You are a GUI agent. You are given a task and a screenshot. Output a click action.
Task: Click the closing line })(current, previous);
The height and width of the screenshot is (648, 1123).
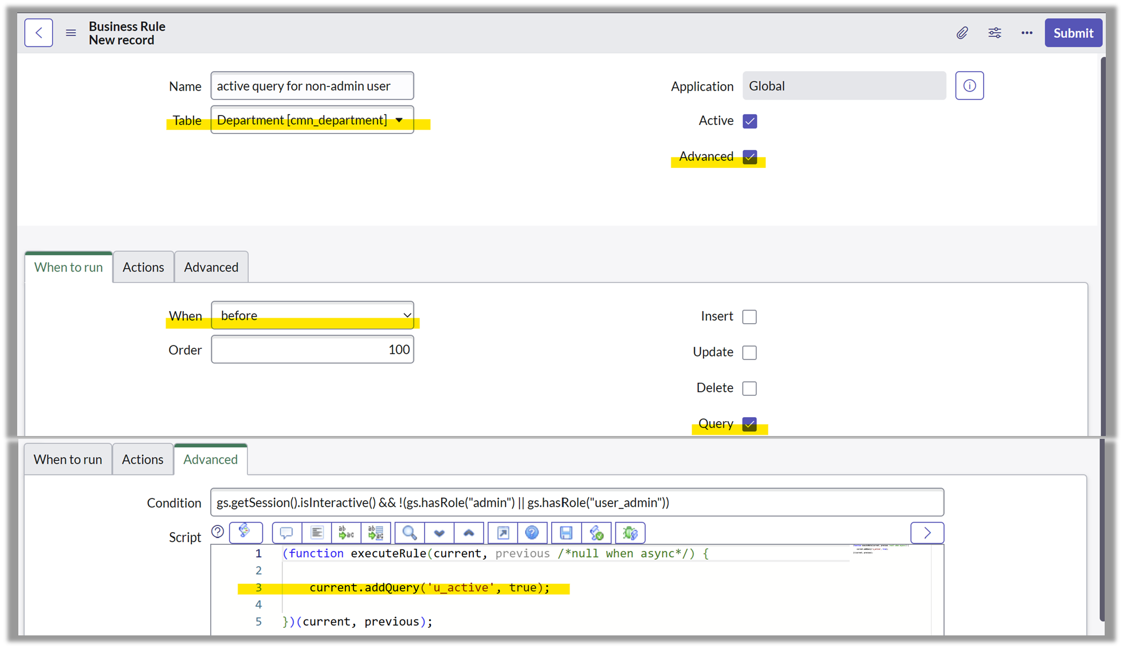tap(358, 622)
